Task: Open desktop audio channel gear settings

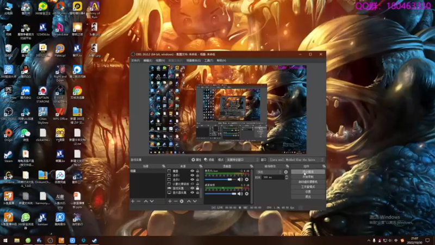Action: click(x=247, y=194)
